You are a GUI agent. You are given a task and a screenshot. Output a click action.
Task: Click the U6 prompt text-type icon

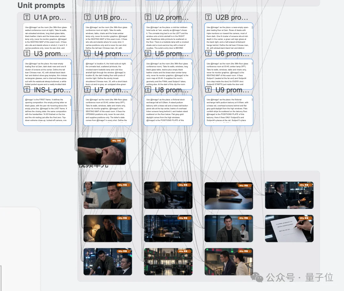tap(208, 53)
